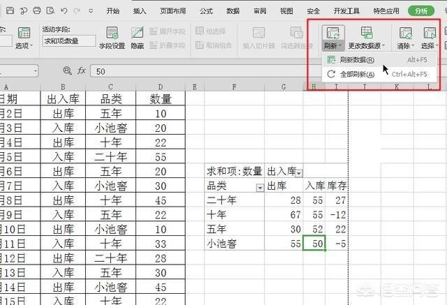This screenshot has width=447, height=305.
Task: Open the pivot table 选项 dropdown
Action: [24, 38]
